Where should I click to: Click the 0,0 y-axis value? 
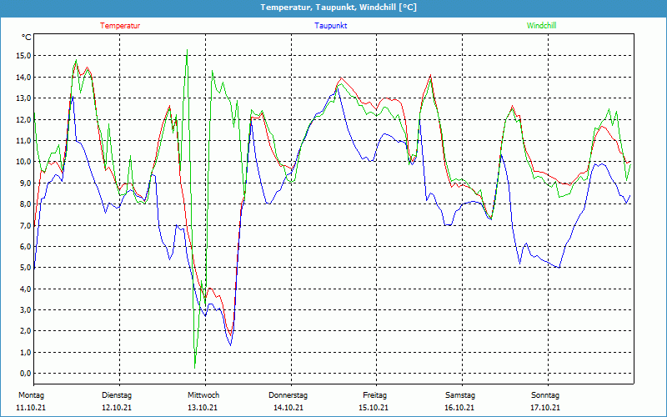26,374
